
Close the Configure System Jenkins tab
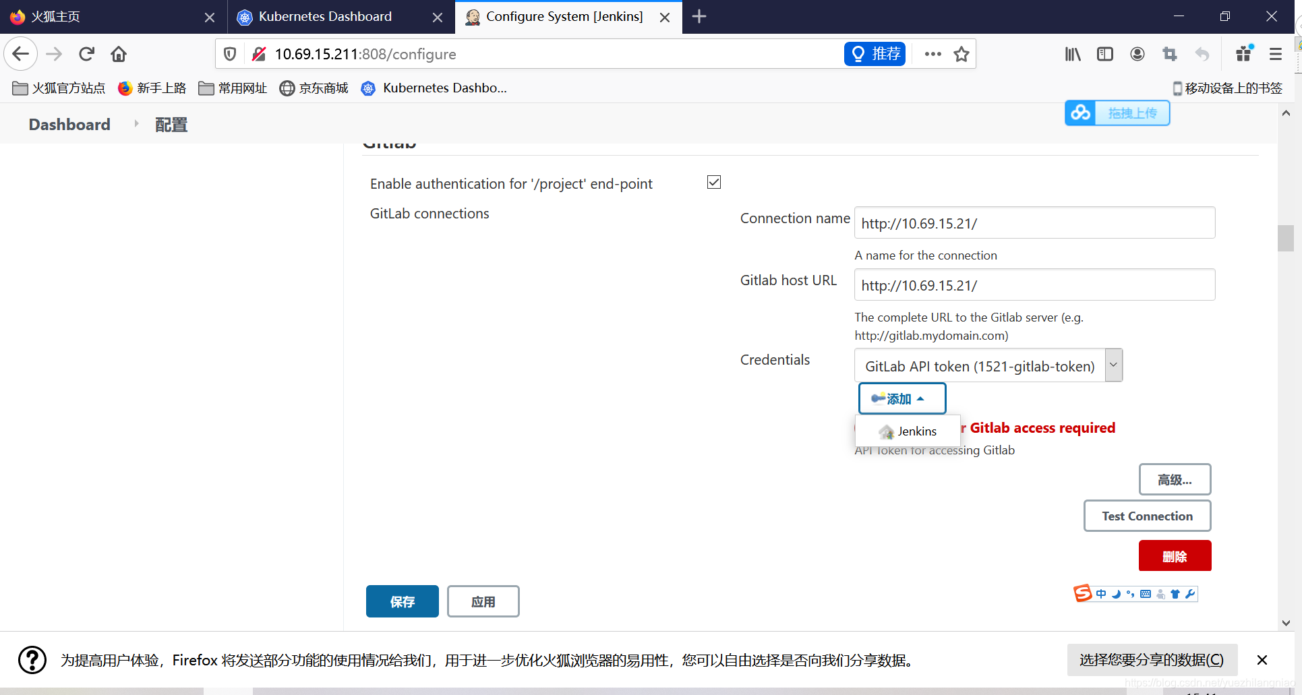[665, 17]
